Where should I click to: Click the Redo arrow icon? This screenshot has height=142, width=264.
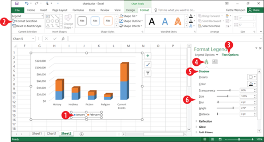36,3
